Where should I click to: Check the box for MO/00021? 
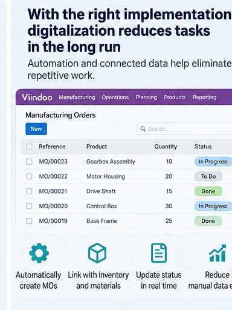coord(29,191)
